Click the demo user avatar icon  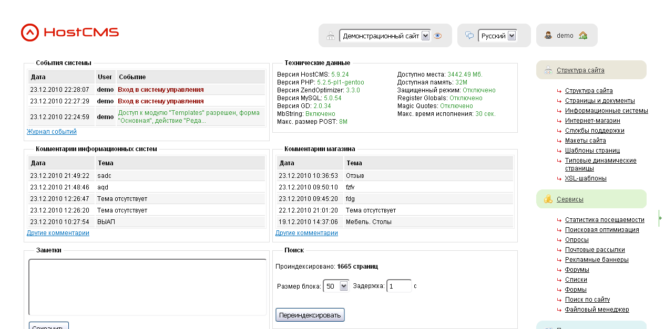(x=548, y=36)
